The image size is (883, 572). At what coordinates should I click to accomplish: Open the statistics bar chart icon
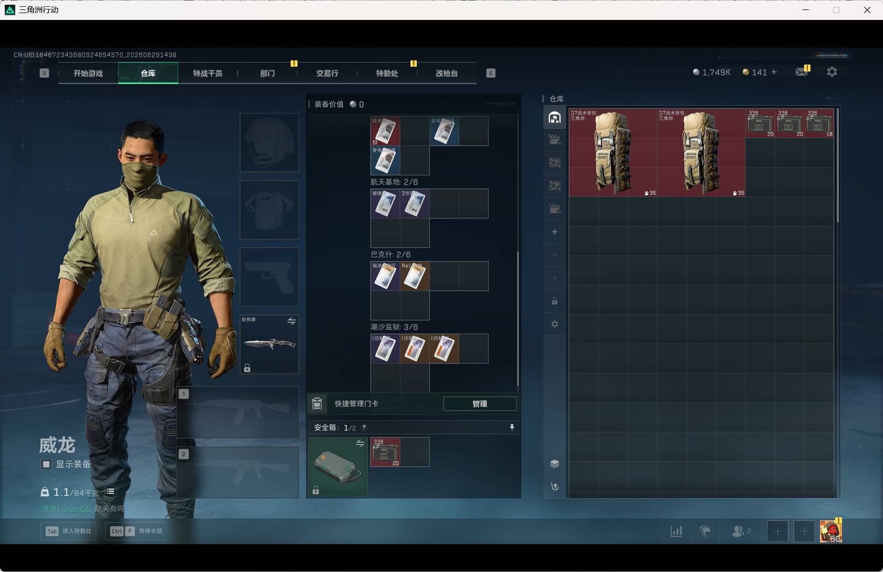pos(676,531)
